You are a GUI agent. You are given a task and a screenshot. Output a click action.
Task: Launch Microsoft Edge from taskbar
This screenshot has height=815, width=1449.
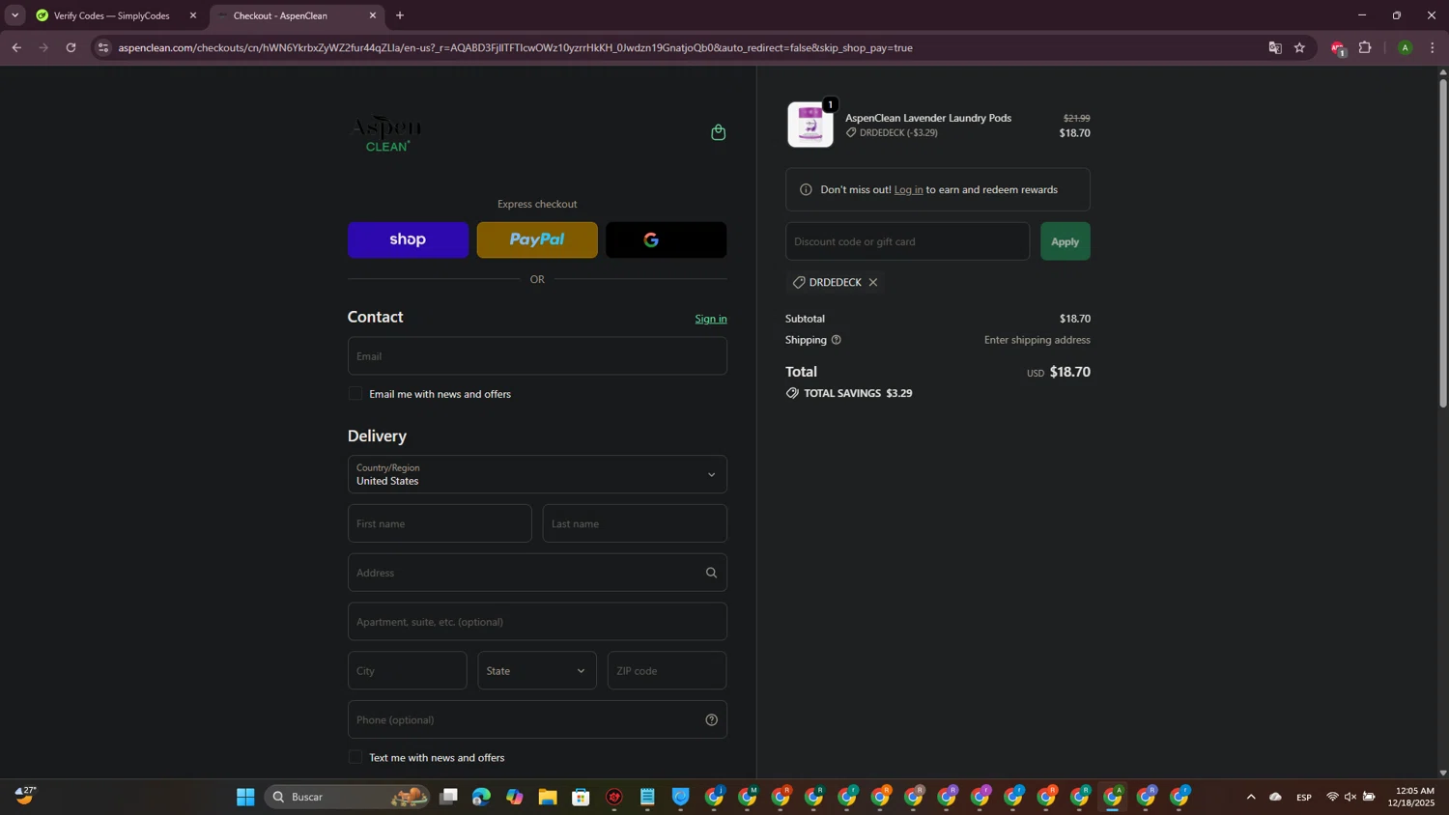(x=481, y=797)
